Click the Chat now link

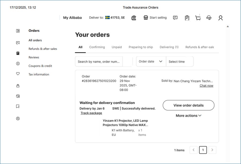pyautogui.click(x=206, y=85)
